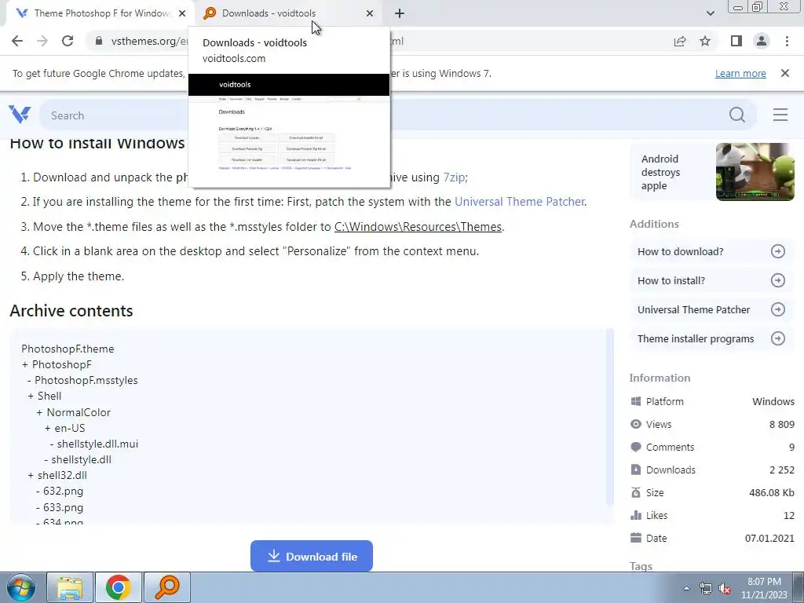Open Chrome profile avatar menu

pyautogui.click(x=762, y=41)
